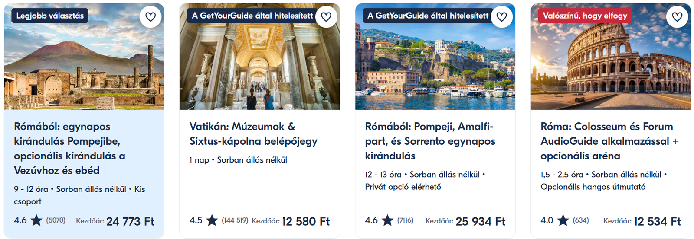This screenshot has height=239, width=694.
Task: Add Colosseum és Forum tour to wishlist
Action: 677,17
